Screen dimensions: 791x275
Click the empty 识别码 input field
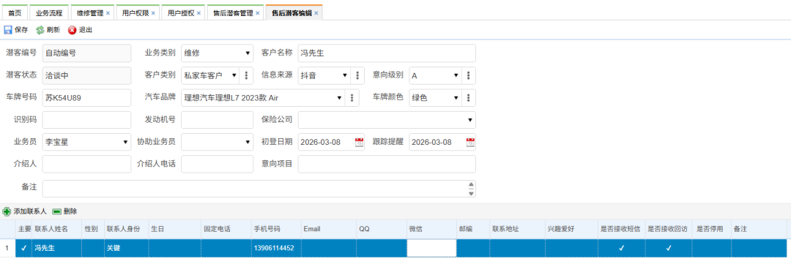coord(86,120)
